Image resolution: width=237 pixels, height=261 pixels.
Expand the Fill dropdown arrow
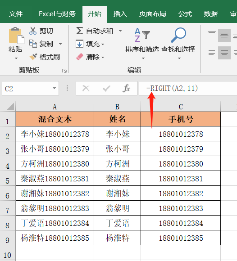coord(103,44)
